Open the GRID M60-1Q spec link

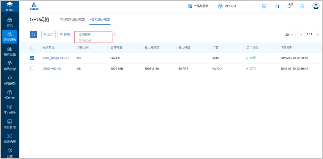click(52, 69)
